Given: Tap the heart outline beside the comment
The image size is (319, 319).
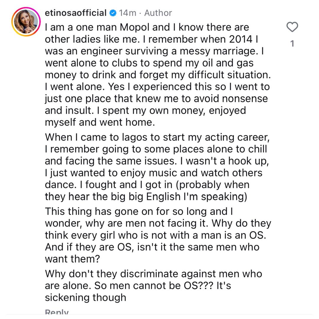Looking at the screenshot, I should coord(292,27).
